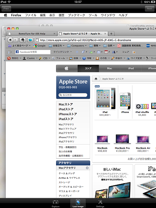Click the Facebook toolbar home icon

click(x=77, y=52)
